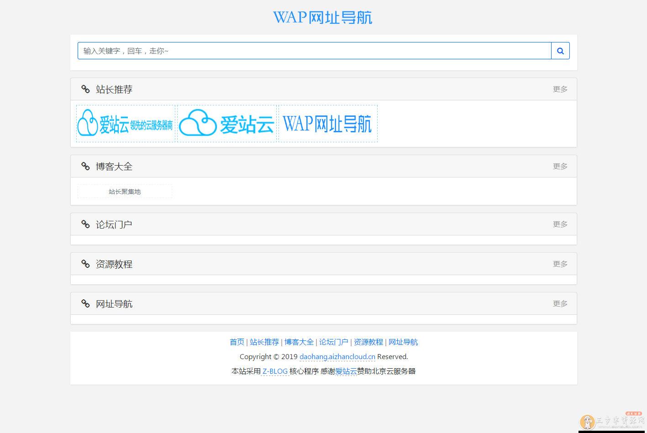Image resolution: width=647 pixels, height=433 pixels.
Task: Show 更多 for the 资源教程 section
Action: tap(560, 264)
